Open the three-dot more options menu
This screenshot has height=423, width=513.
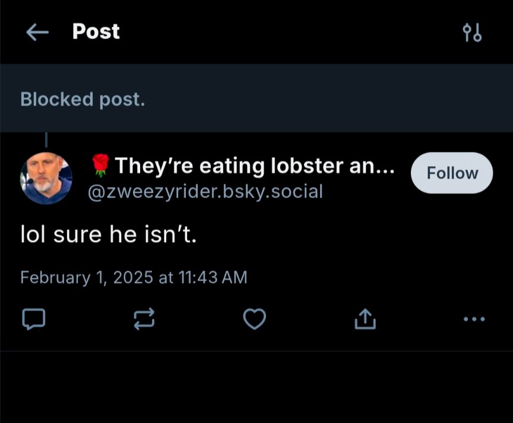(474, 319)
